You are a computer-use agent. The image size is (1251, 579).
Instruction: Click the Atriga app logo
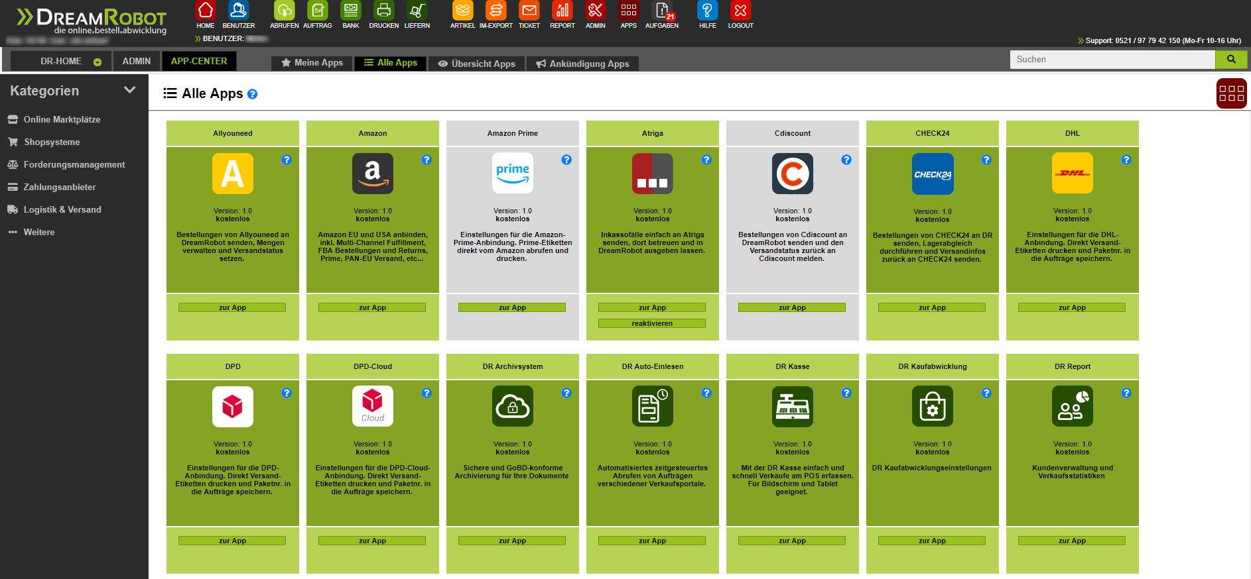tap(653, 174)
